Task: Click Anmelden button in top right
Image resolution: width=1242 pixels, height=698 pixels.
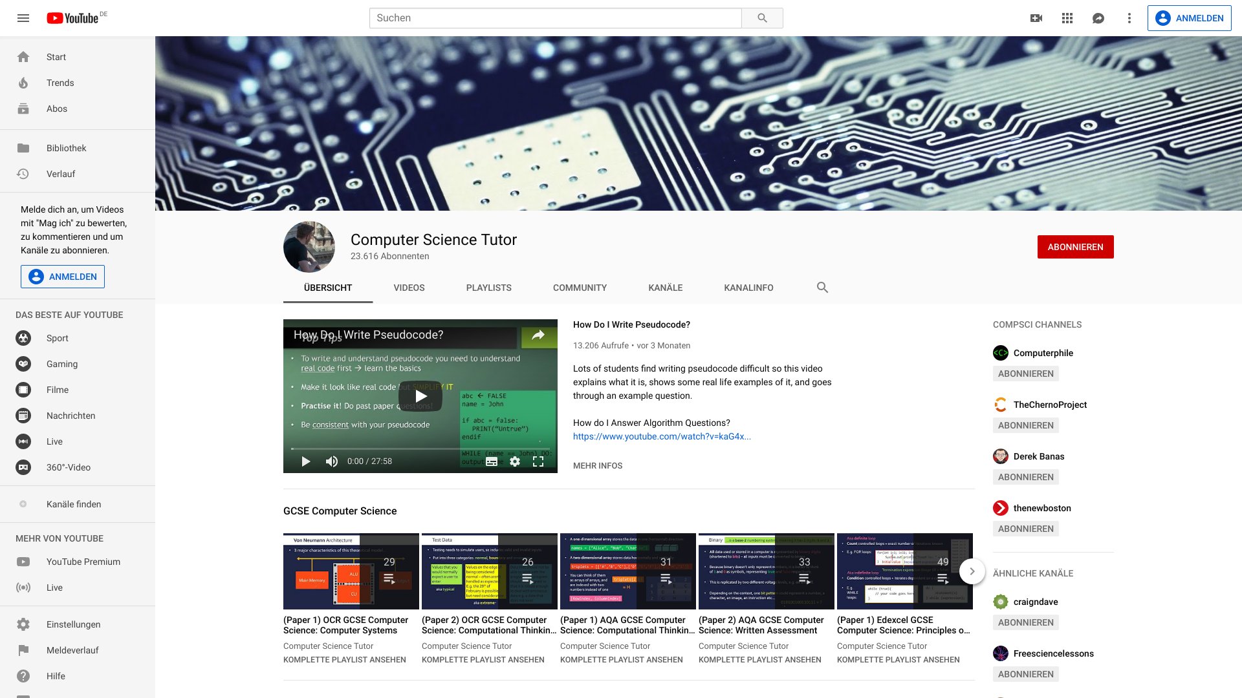Action: [x=1190, y=18]
